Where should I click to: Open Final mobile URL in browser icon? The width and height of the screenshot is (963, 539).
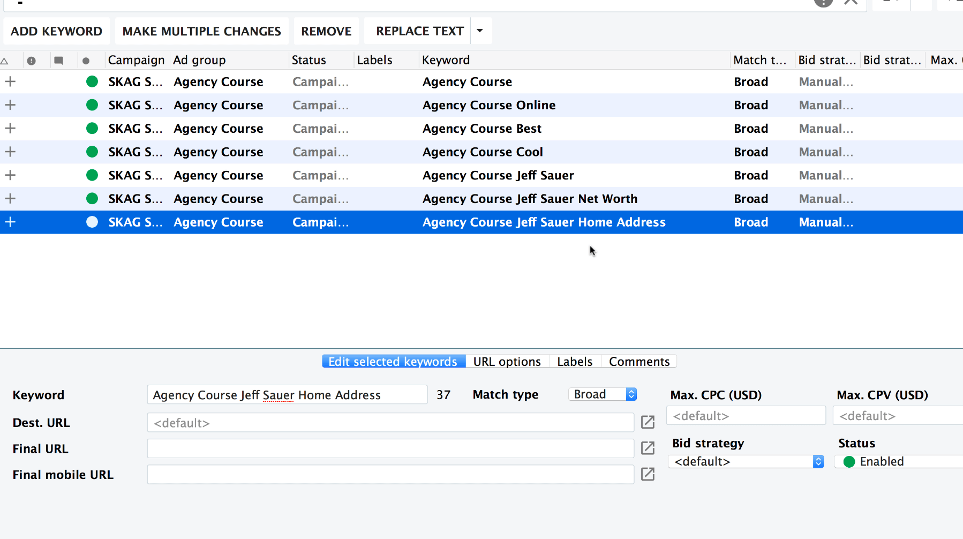tap(648, 474)
